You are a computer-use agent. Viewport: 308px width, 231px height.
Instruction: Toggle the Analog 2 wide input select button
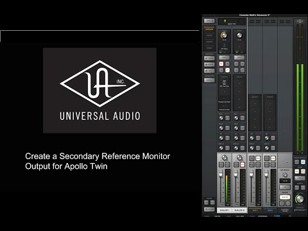pos(239,58)
